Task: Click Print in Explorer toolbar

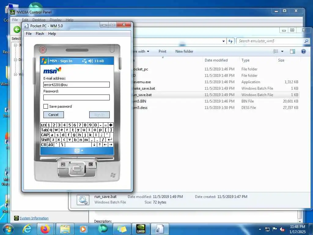Action: point(162,51)
